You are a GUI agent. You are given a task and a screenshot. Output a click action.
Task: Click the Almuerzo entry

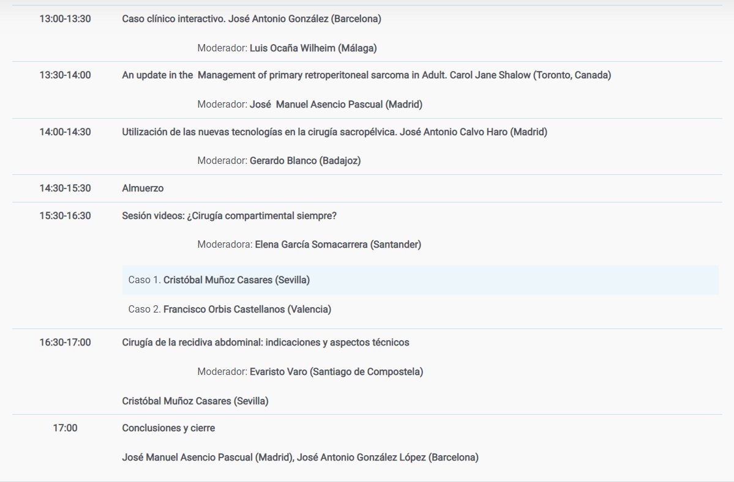(143, 188)
